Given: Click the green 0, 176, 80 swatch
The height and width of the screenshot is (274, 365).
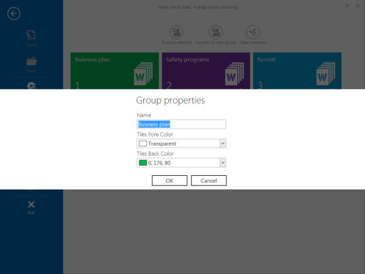Looking at the screenshot, I should point(143,162).
